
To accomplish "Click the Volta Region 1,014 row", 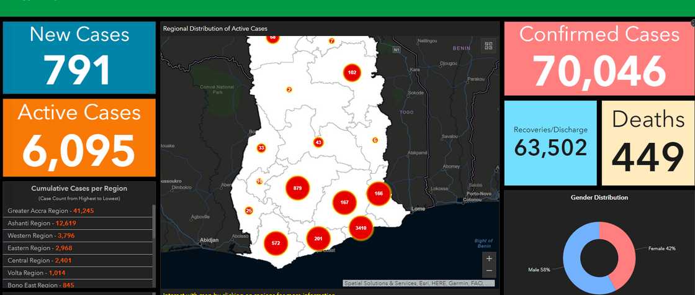I will pyautogui.click(x=78, y=273).
